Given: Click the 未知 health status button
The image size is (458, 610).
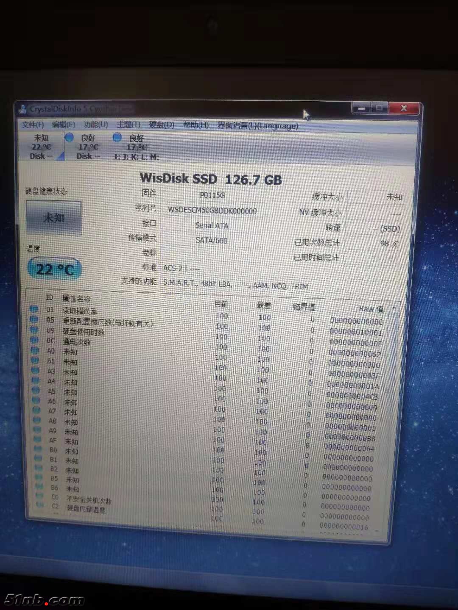Looking at the screenshot, I should click(53, 217).
